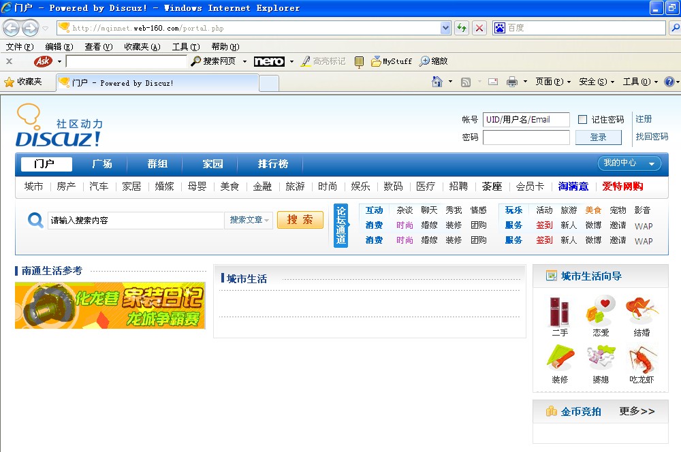Click the 密码 password input field

[x=526, y=138]
